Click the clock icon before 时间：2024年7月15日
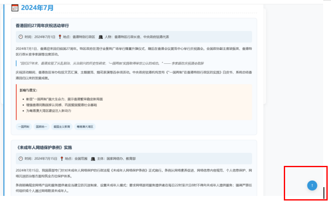 [x=20, y=159]
